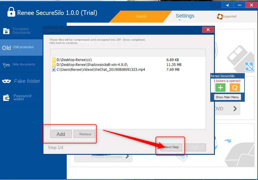Click the green plus icon in the floating widget

click(x=220, y=88)
